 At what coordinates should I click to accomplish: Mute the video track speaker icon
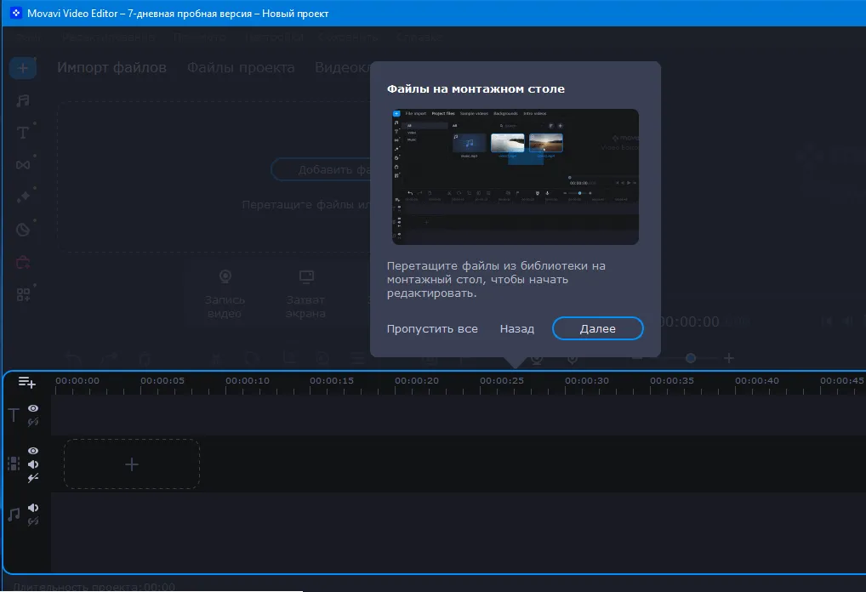point(33,464)
